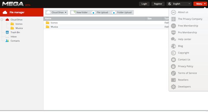Viewport: 208px width, 112px height.
Task: Open Inbox in sidebar
Action: [14, 37]
